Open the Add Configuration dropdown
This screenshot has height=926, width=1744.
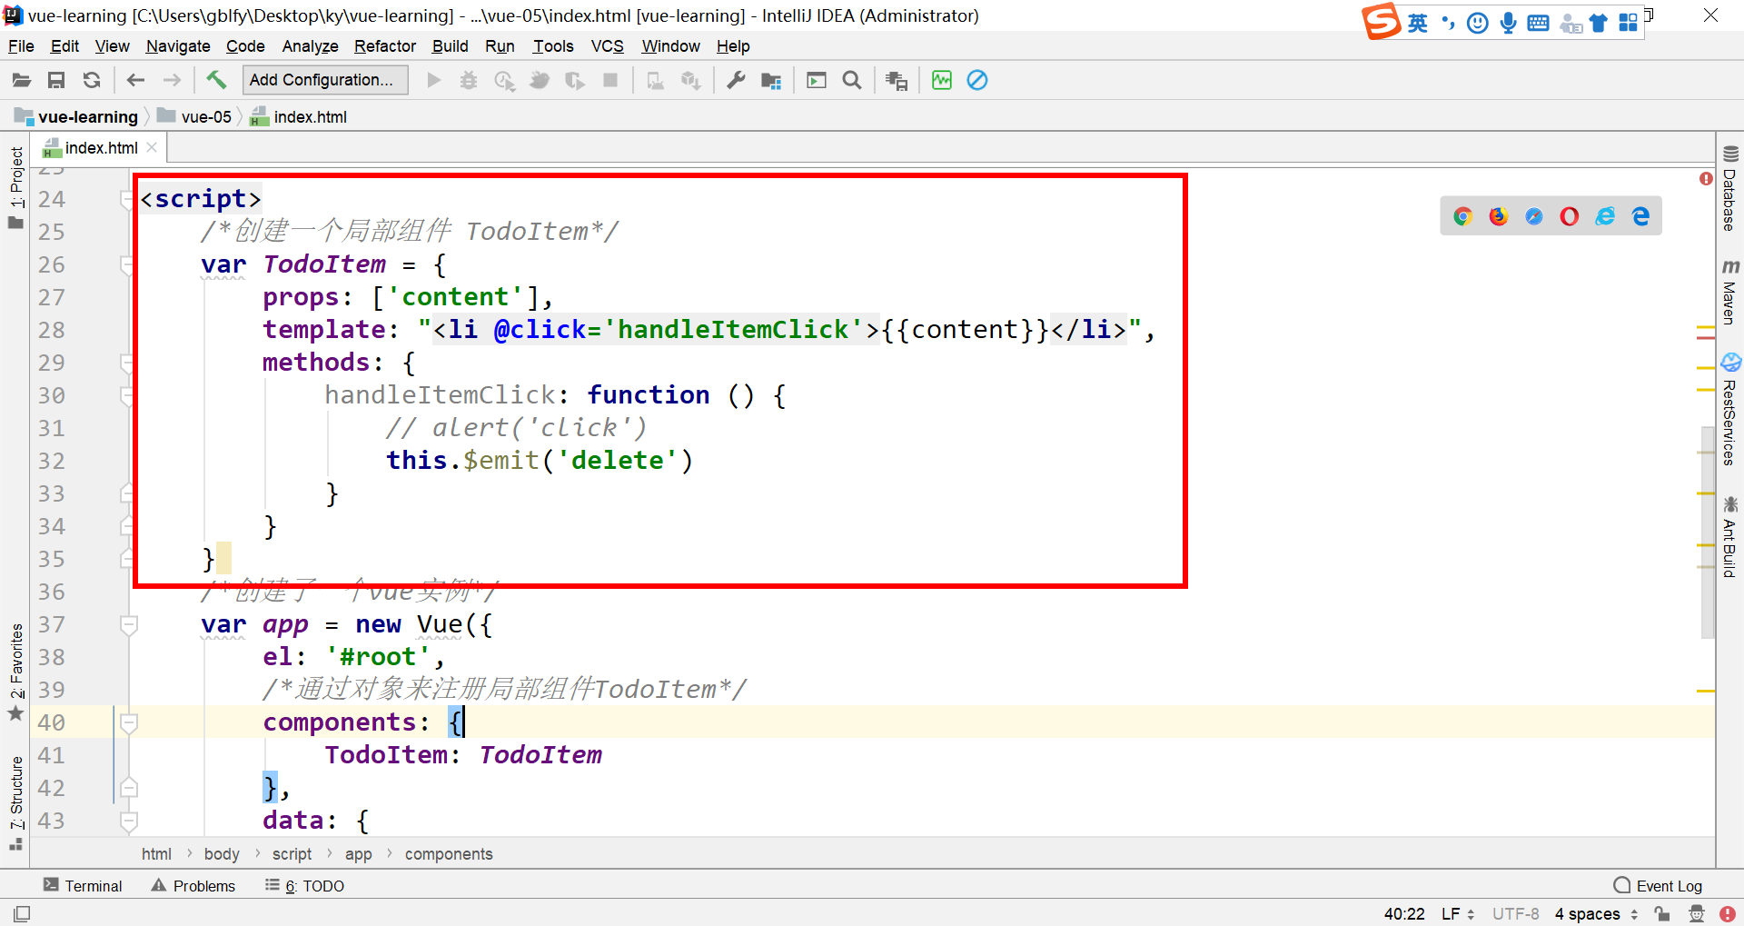point(324,80)
